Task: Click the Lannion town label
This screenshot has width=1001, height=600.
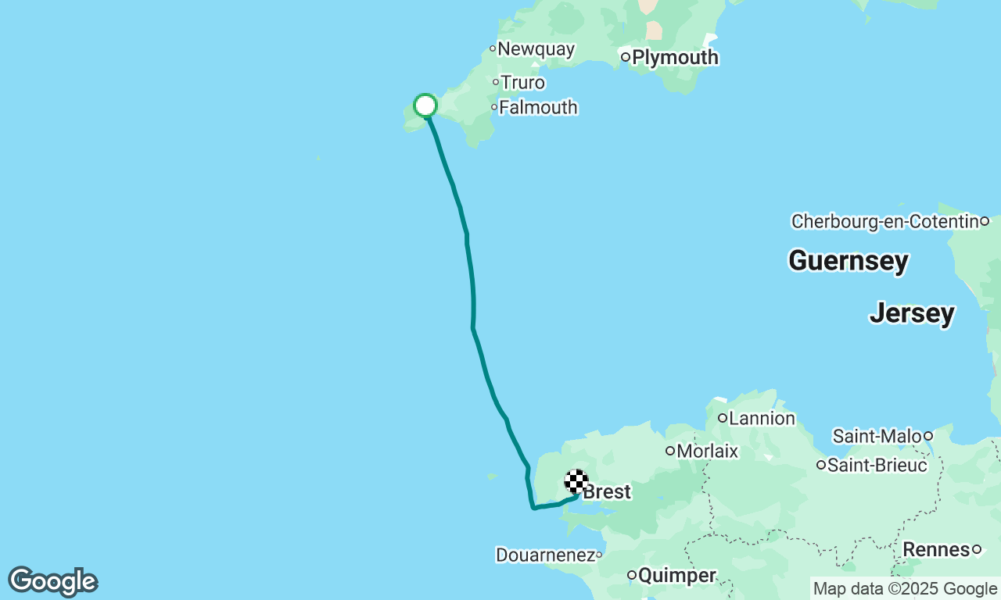Action: coord(762,418)
